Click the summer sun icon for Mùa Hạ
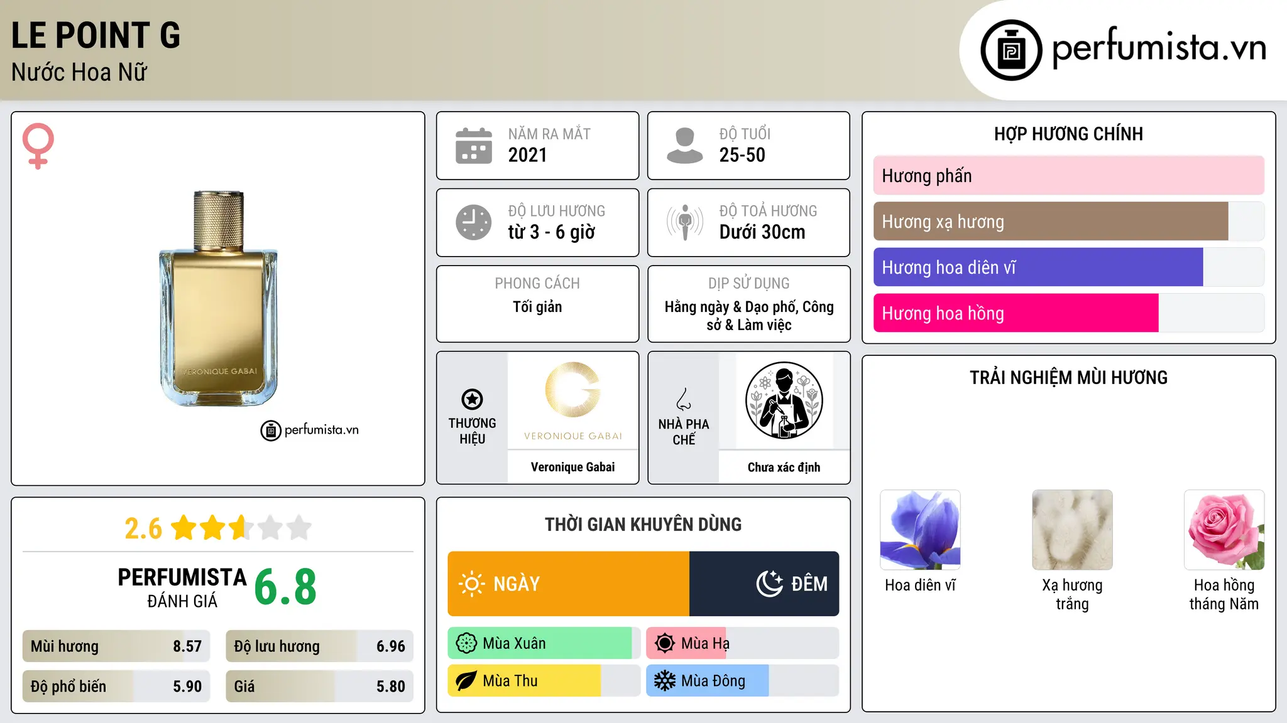This screenshot has width=1287, height=723. click(665, 643)
